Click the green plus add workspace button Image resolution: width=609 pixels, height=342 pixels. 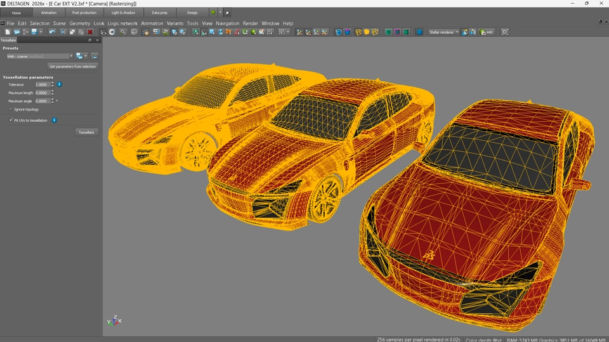click(x=213, y=13)
